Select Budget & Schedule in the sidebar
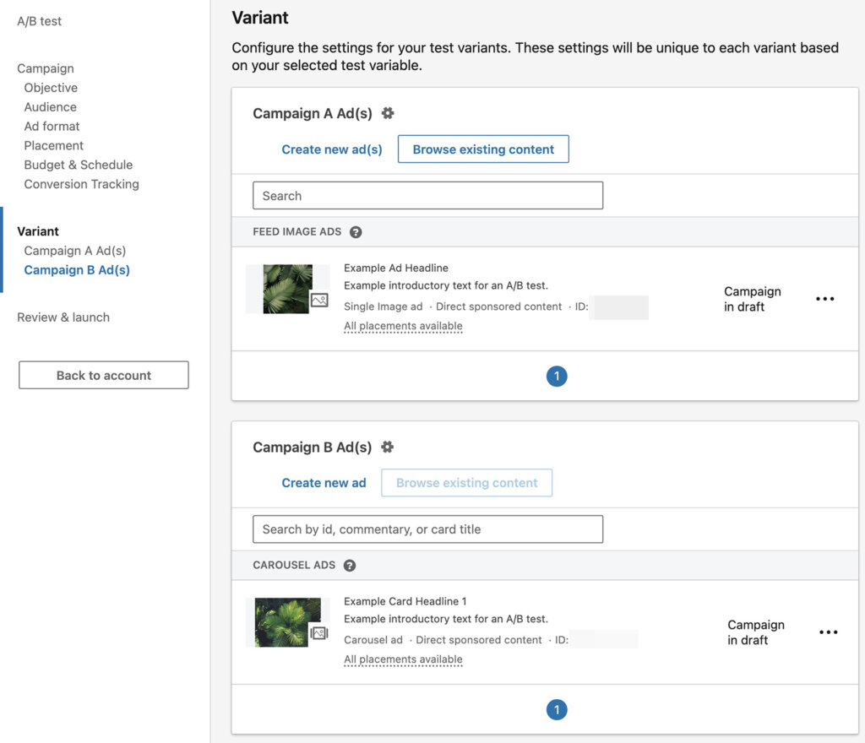This screenshot has width=865, height=743. (x=78, y=165)
